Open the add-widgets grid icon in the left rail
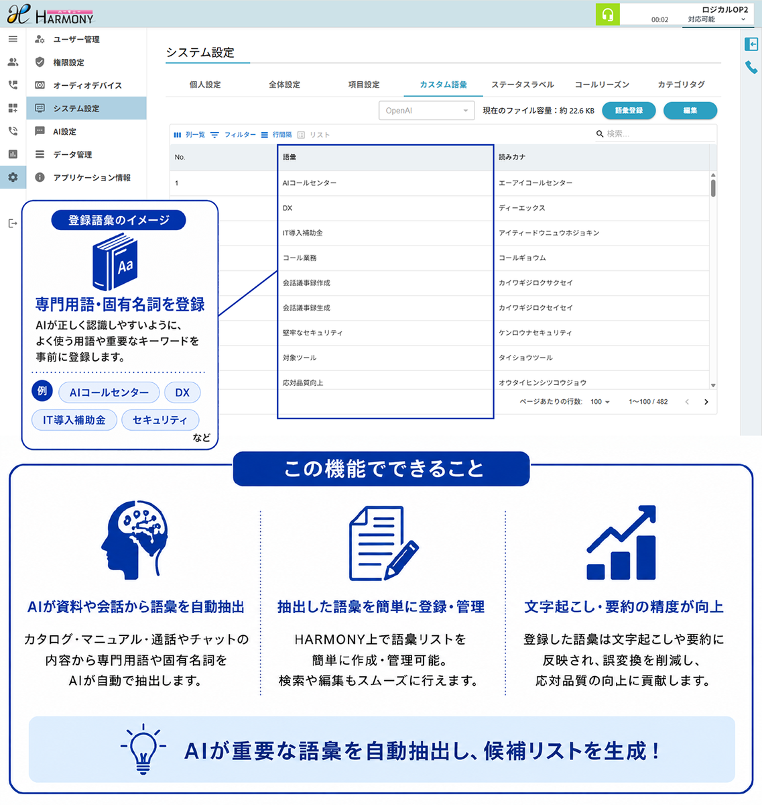This screenshot has height=805, width=762. [x=13, y=108]
